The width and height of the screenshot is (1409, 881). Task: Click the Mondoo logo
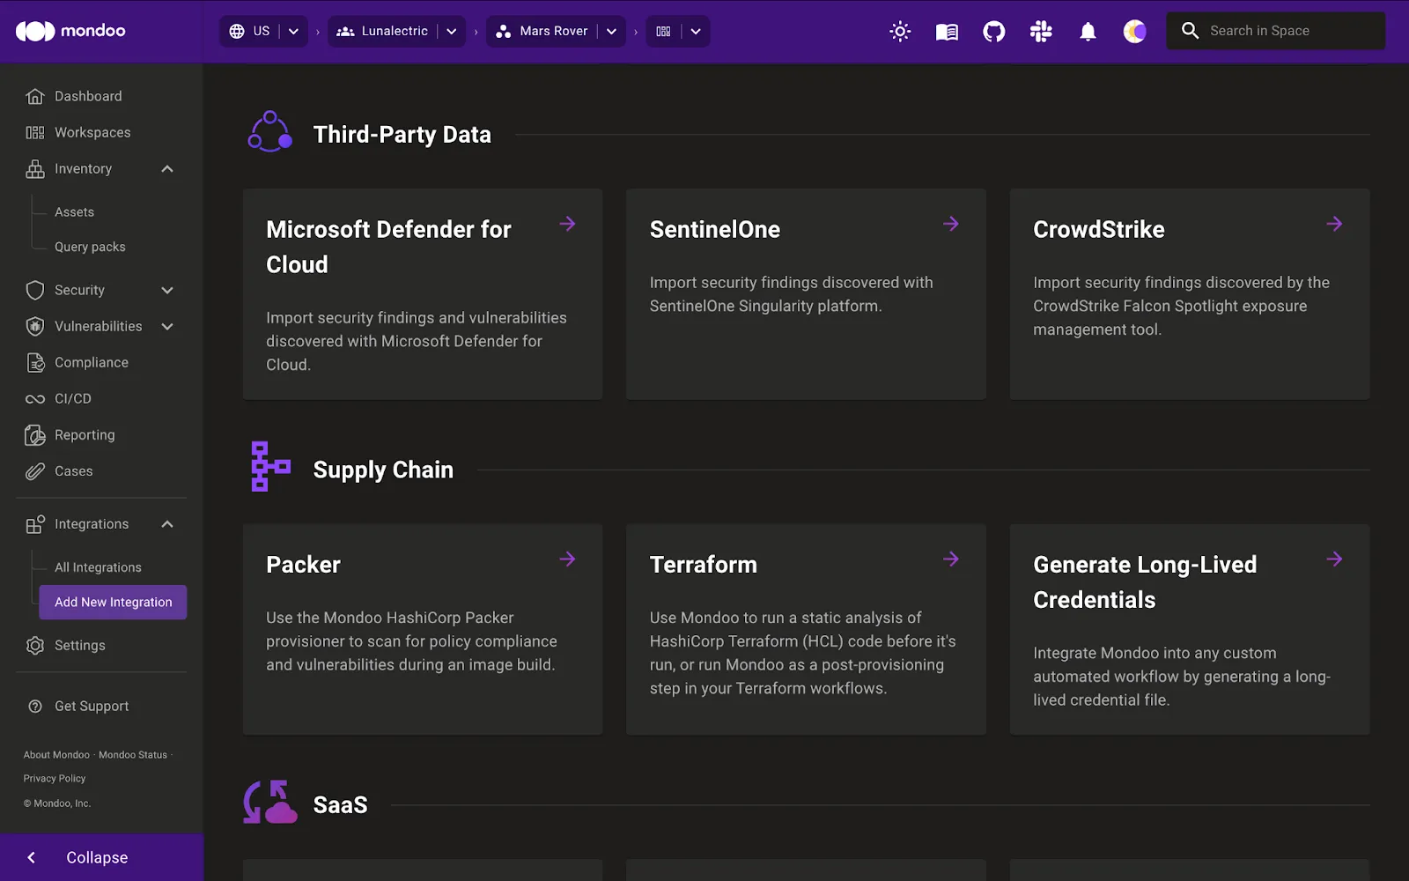point(70,31)
